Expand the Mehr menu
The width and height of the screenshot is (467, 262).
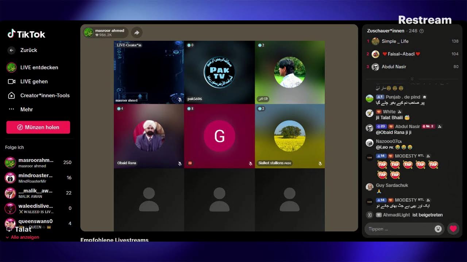pos(20,109)
